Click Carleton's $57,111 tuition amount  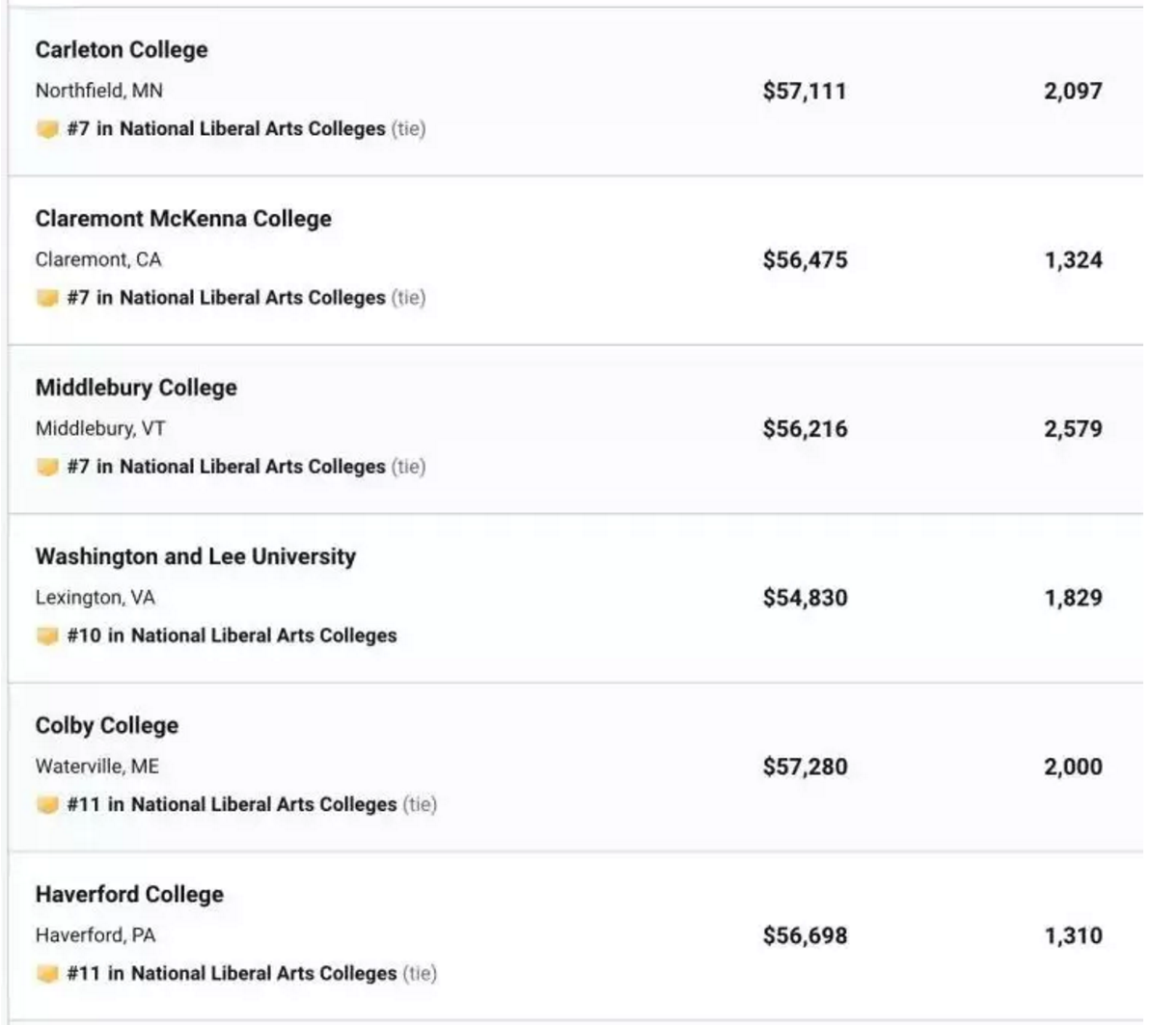point(805,92)
